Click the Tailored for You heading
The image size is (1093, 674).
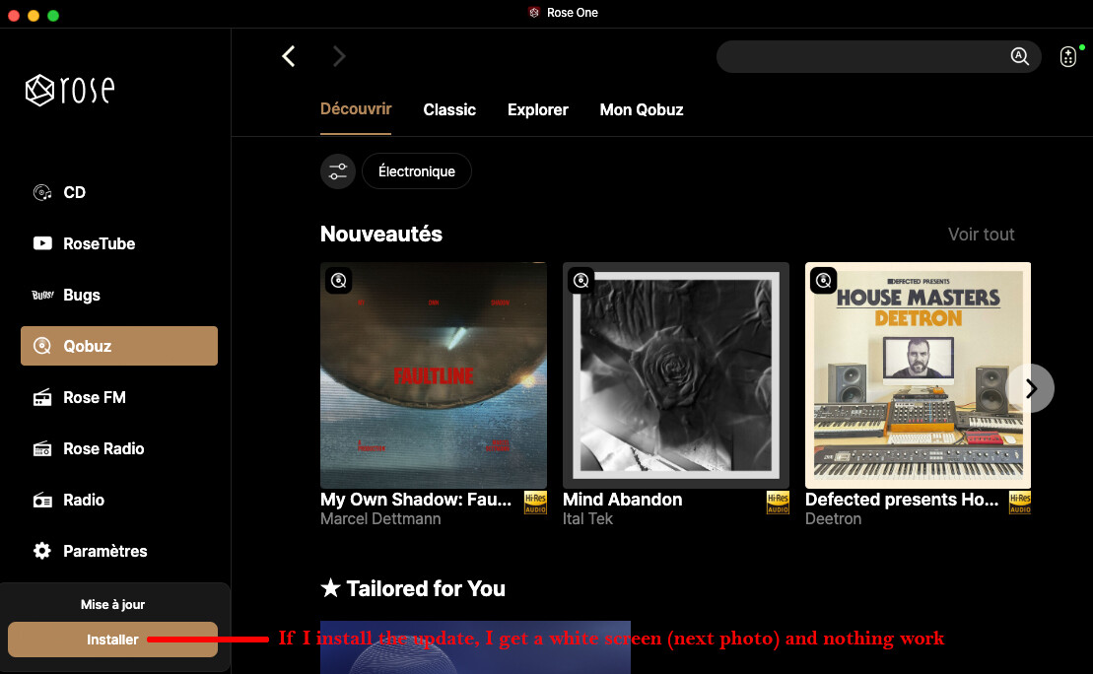click(x=413, y=588)
